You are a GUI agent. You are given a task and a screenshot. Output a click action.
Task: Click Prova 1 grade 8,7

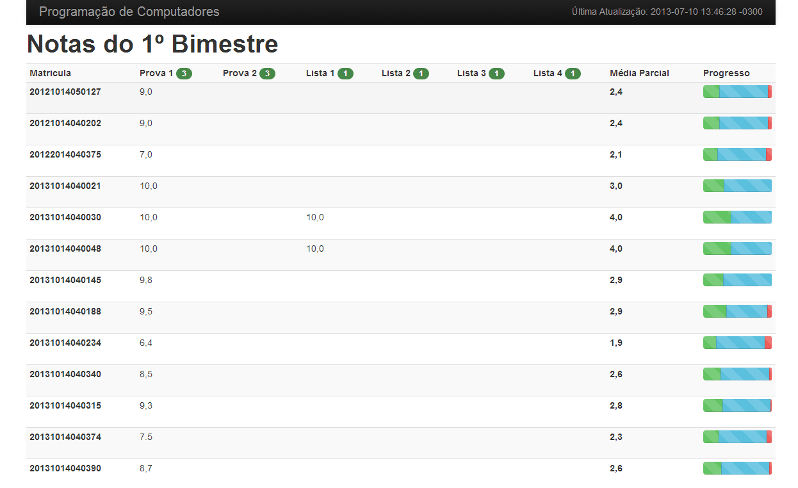146,468
